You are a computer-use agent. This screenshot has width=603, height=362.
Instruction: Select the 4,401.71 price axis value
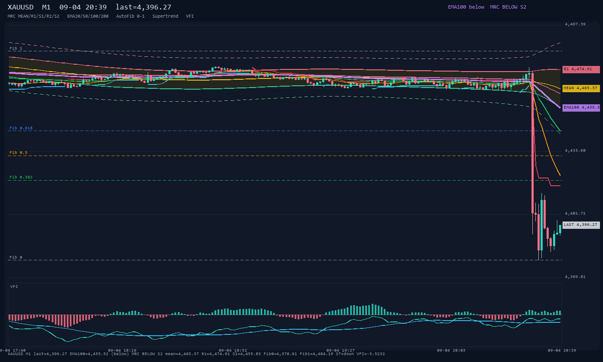575,213
